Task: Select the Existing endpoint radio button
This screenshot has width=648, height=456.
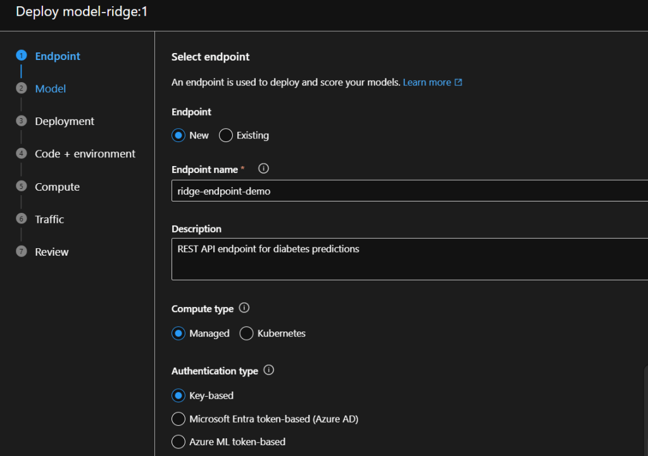Action: tap(226, 135)
